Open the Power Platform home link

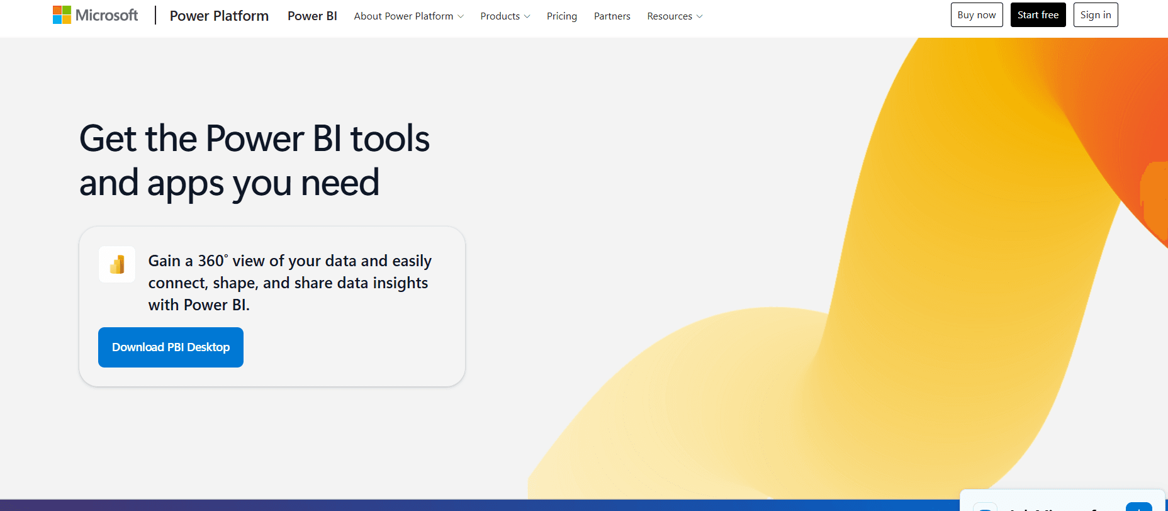219,16
